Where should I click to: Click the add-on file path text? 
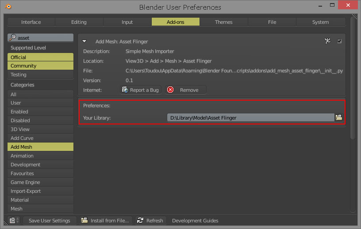pos(234,71)
